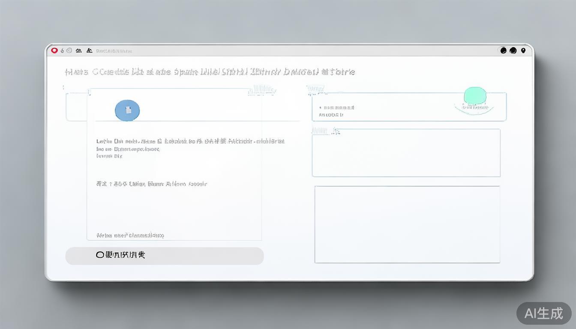Click the single text line in middle of left panel

152,184
